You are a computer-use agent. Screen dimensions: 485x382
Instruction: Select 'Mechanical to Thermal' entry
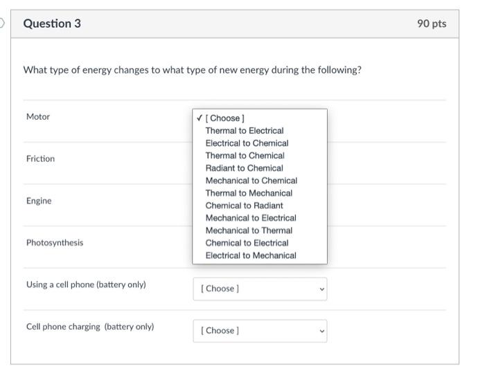[x=249, y=230]
